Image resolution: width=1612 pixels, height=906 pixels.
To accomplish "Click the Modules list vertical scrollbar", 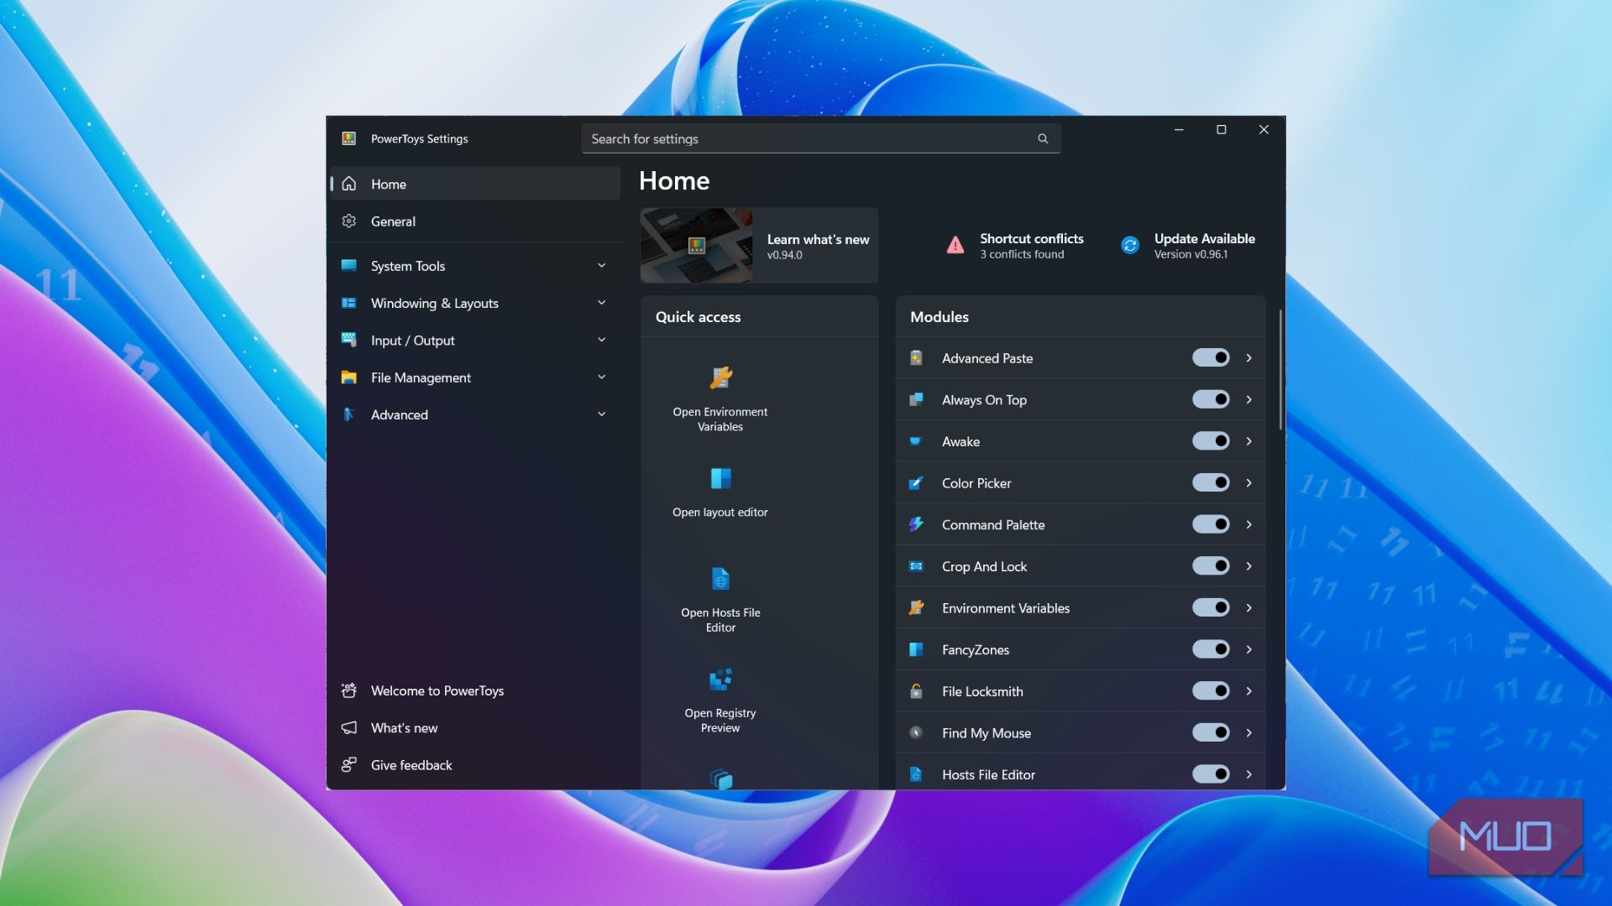I will [1280, 369].
